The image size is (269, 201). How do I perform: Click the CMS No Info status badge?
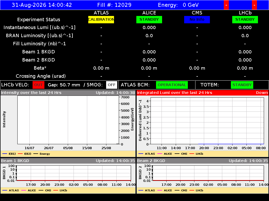click(197, 19)
